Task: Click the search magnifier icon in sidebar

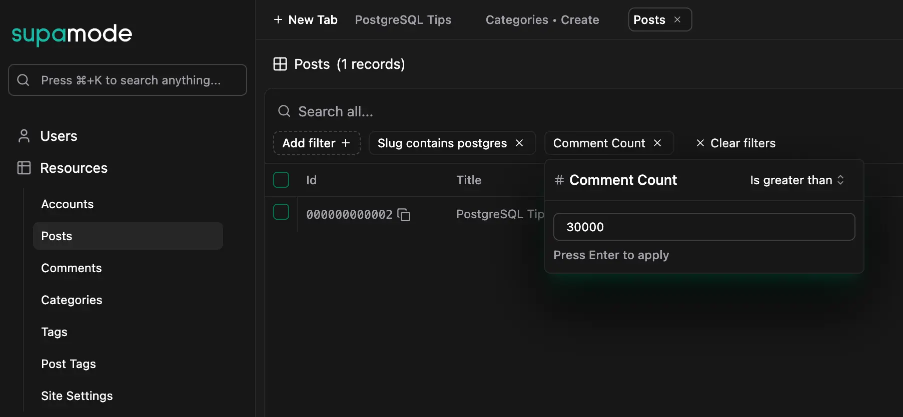Action: point(23,80)
